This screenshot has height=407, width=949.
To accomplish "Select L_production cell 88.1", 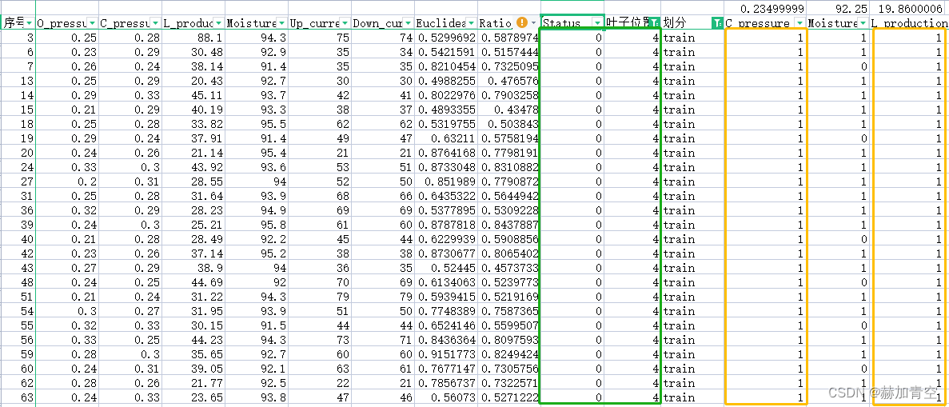I will coord(193,38).
